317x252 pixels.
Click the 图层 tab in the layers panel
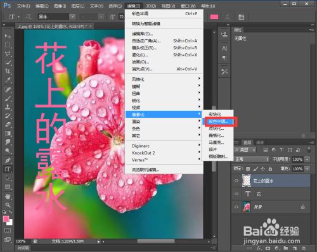click(247, 142)
